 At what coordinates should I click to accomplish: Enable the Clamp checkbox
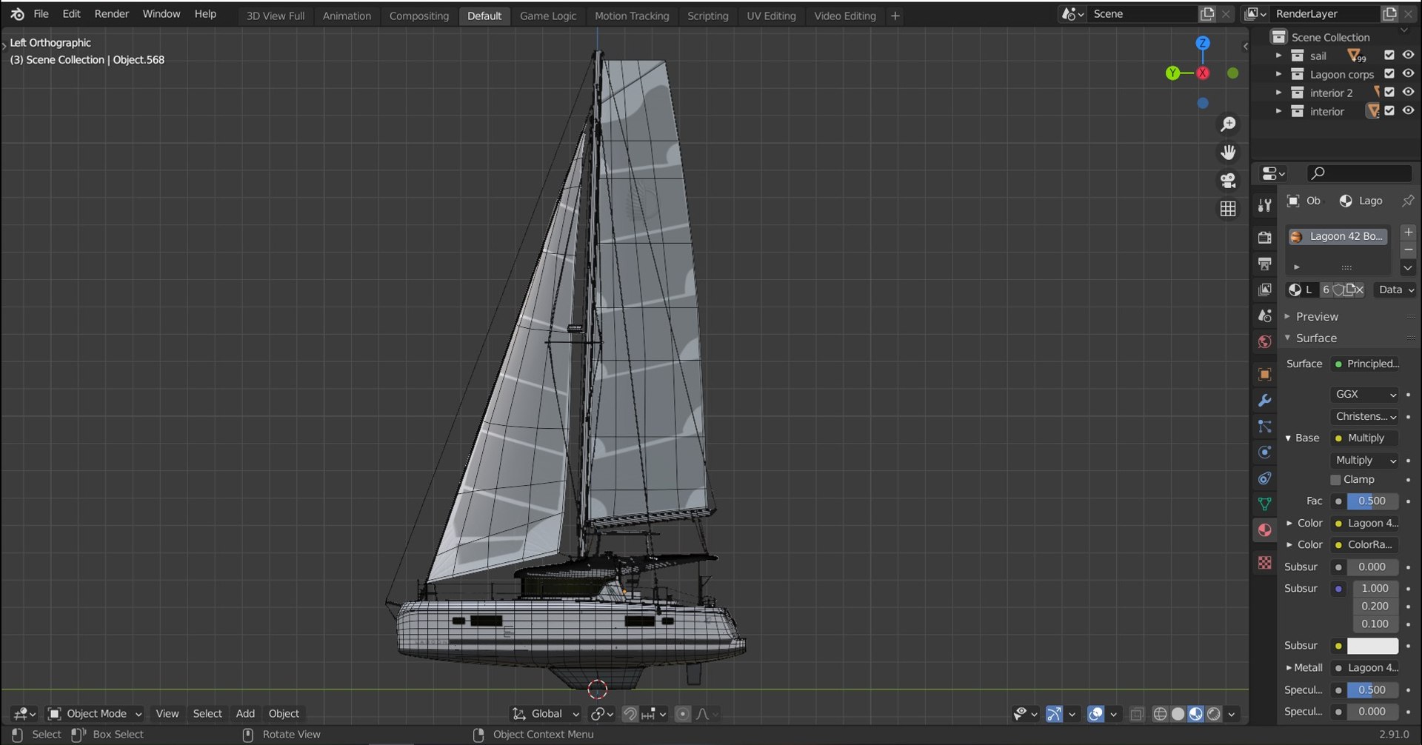1335,480
